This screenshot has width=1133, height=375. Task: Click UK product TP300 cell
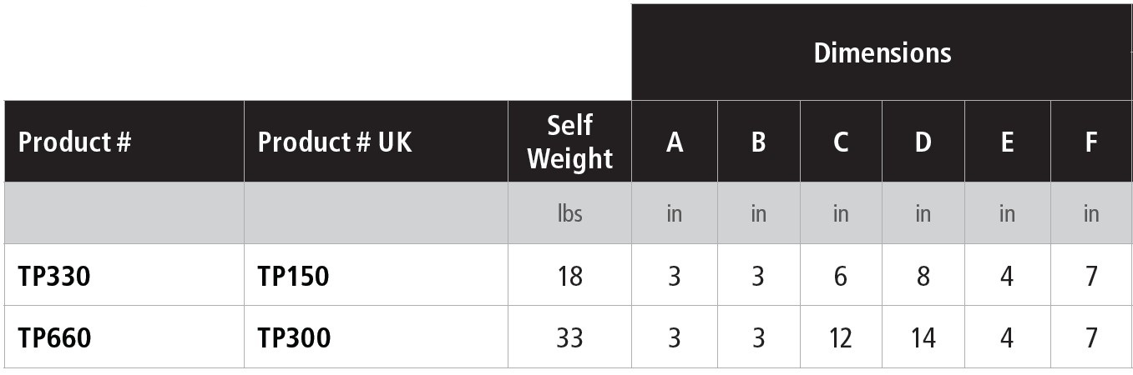(294, 338)
